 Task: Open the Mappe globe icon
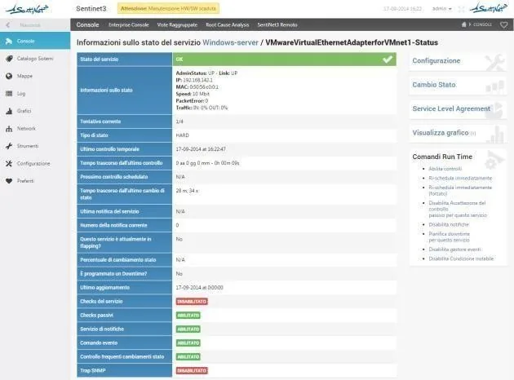pyautogui.click(x=9, y=76)
